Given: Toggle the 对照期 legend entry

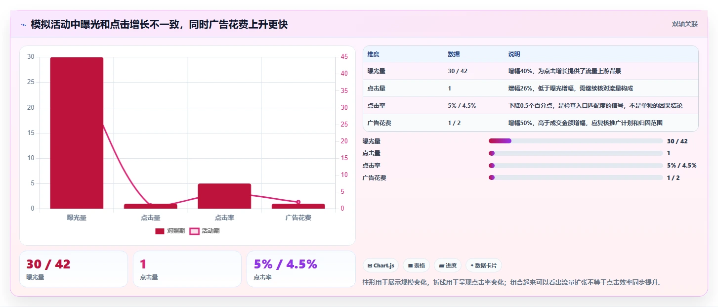Looking at the screenshot, I should [x=170, y=231].
